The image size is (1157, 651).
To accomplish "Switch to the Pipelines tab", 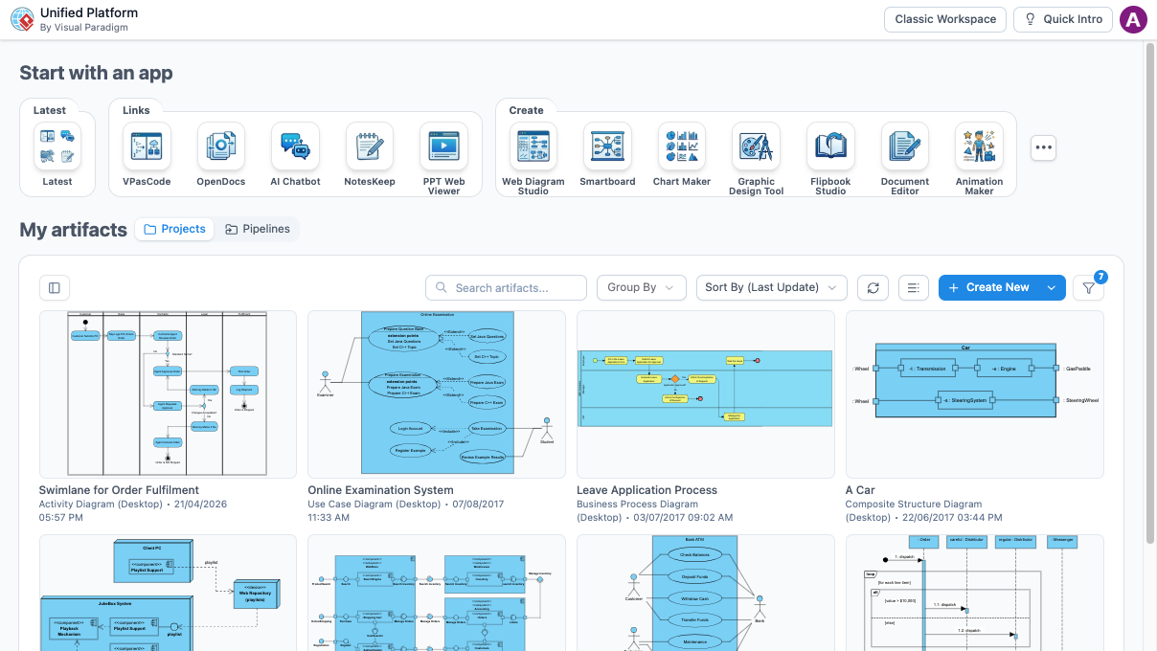I will click(x=258, y=229).
